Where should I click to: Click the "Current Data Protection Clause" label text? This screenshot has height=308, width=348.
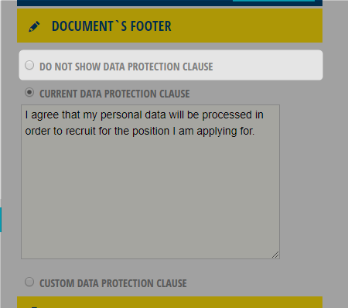pyautogui.click(x=114, y=94)
